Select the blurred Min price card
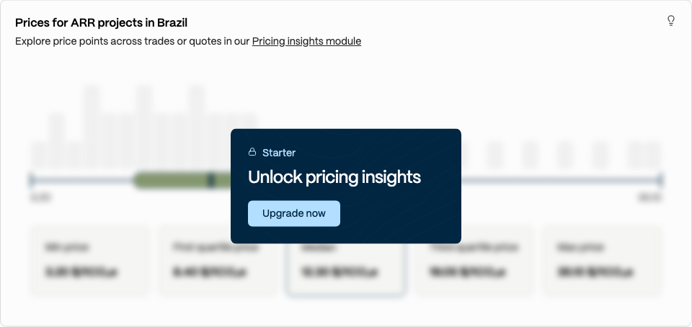692x327 pixels. click(90, 261)
